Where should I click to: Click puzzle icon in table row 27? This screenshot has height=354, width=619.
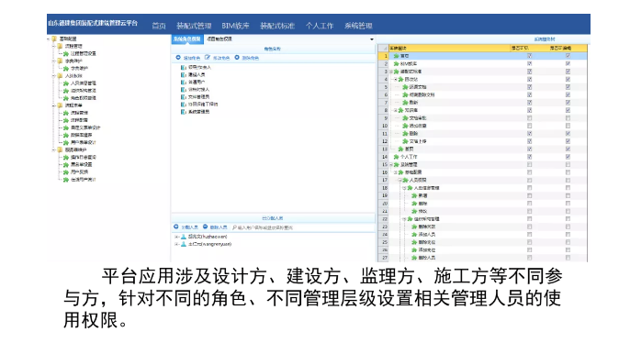click(414, 258)
